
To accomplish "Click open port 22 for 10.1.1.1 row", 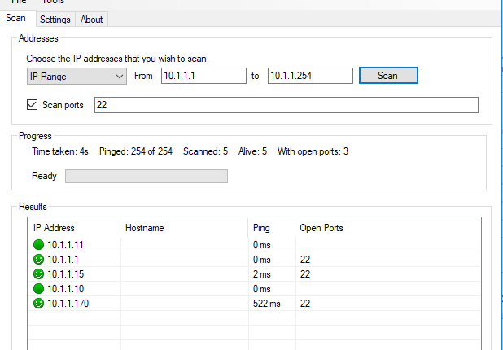I will click(305, 260).
